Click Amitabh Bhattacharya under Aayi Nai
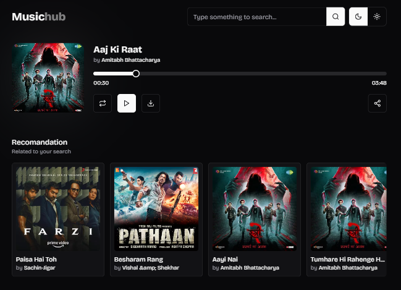Screen dimensions: 401x290 coord(250,268)
